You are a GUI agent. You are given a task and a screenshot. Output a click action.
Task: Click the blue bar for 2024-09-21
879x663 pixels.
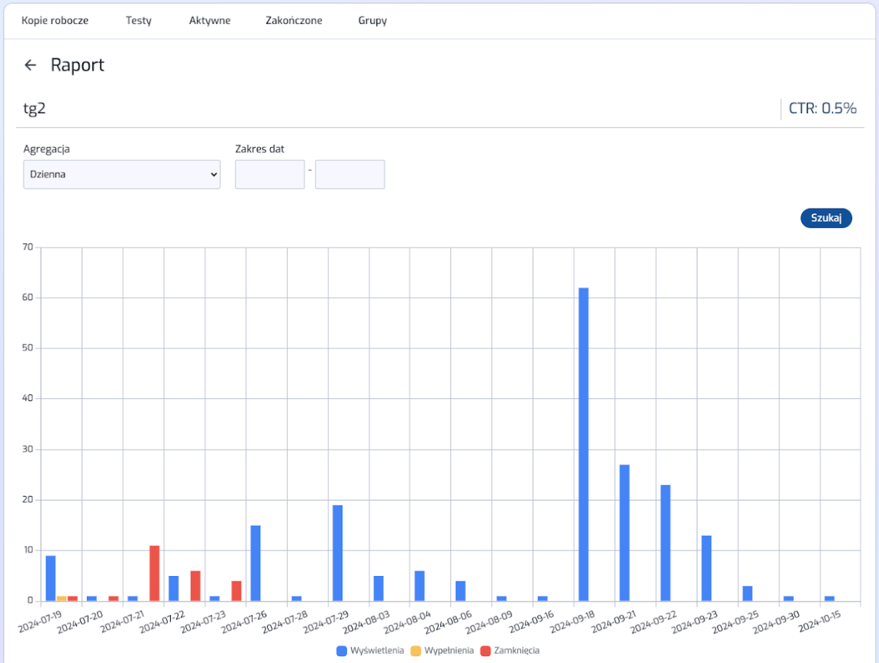click(624, 532)
